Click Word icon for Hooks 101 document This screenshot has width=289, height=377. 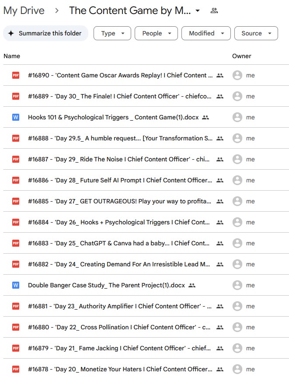click(16, 117)
